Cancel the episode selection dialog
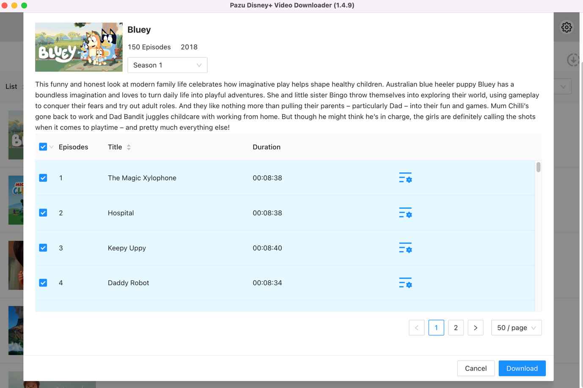 476,368
